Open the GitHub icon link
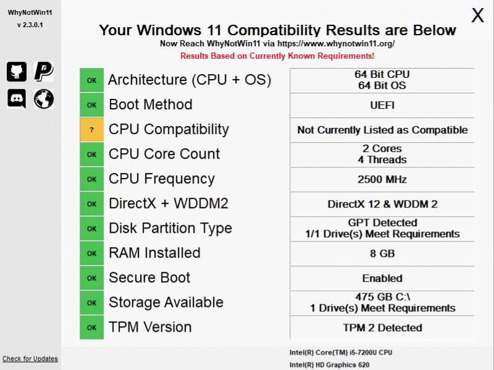 coord(17,71)
